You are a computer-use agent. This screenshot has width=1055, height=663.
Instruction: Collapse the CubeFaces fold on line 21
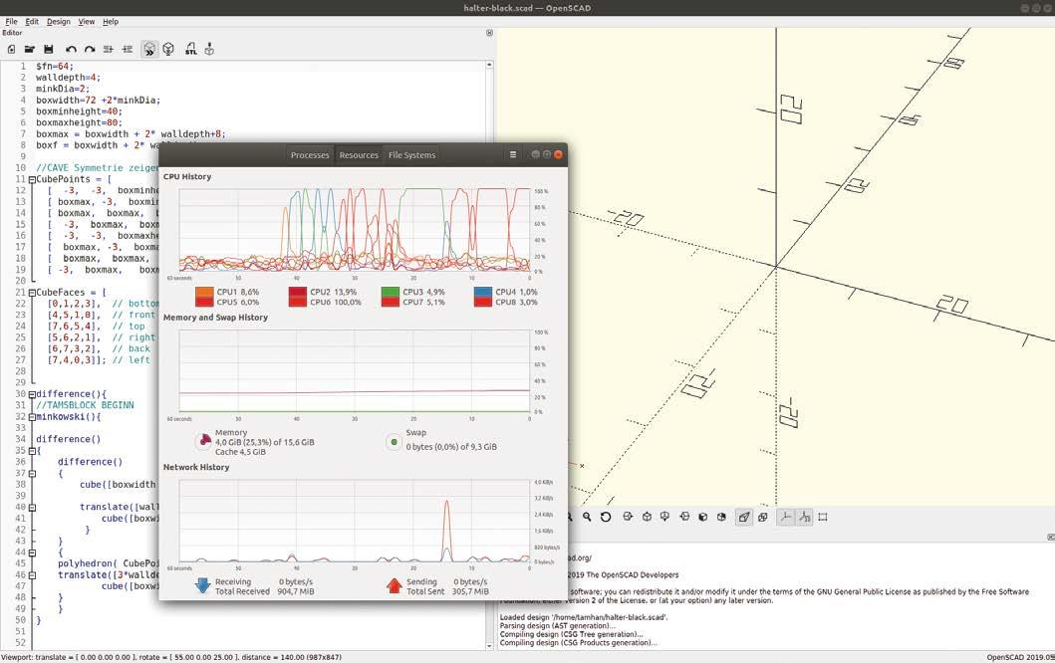click(32, 293)
